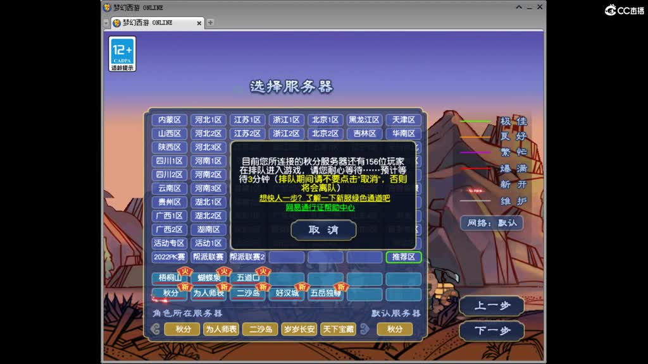This screenshot has height=364, width=648.
Task: Select the 河南3区 region
Action: tap(208, 188)
